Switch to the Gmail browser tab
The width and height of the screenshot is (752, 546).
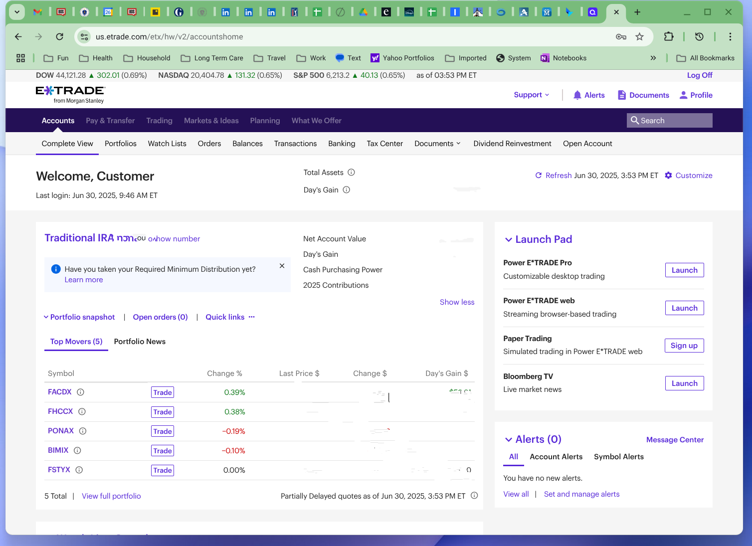coord(37,12)
